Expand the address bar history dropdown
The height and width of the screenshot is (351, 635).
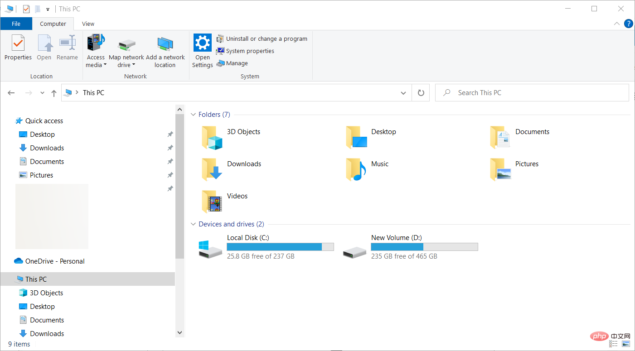pos(403,93)
